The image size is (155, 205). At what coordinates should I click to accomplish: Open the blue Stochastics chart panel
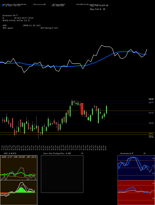coord(136,168)
